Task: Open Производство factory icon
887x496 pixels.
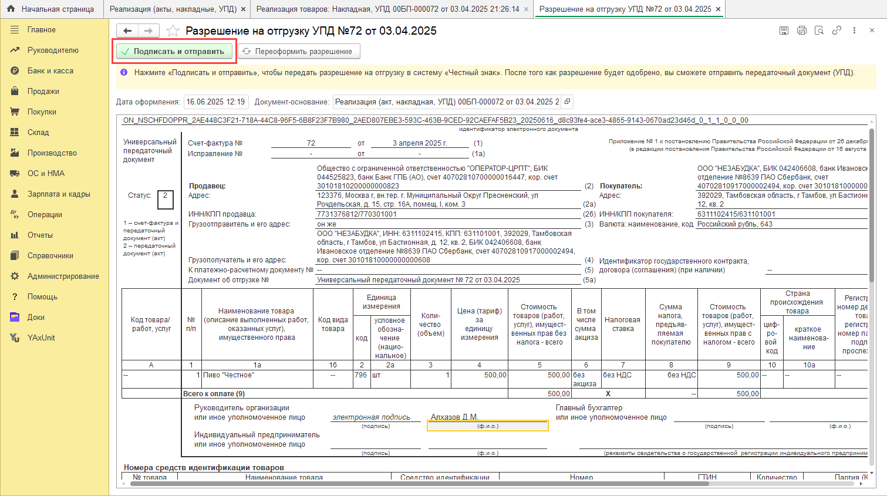Action: pyautogui.click(x=15, y=153)
